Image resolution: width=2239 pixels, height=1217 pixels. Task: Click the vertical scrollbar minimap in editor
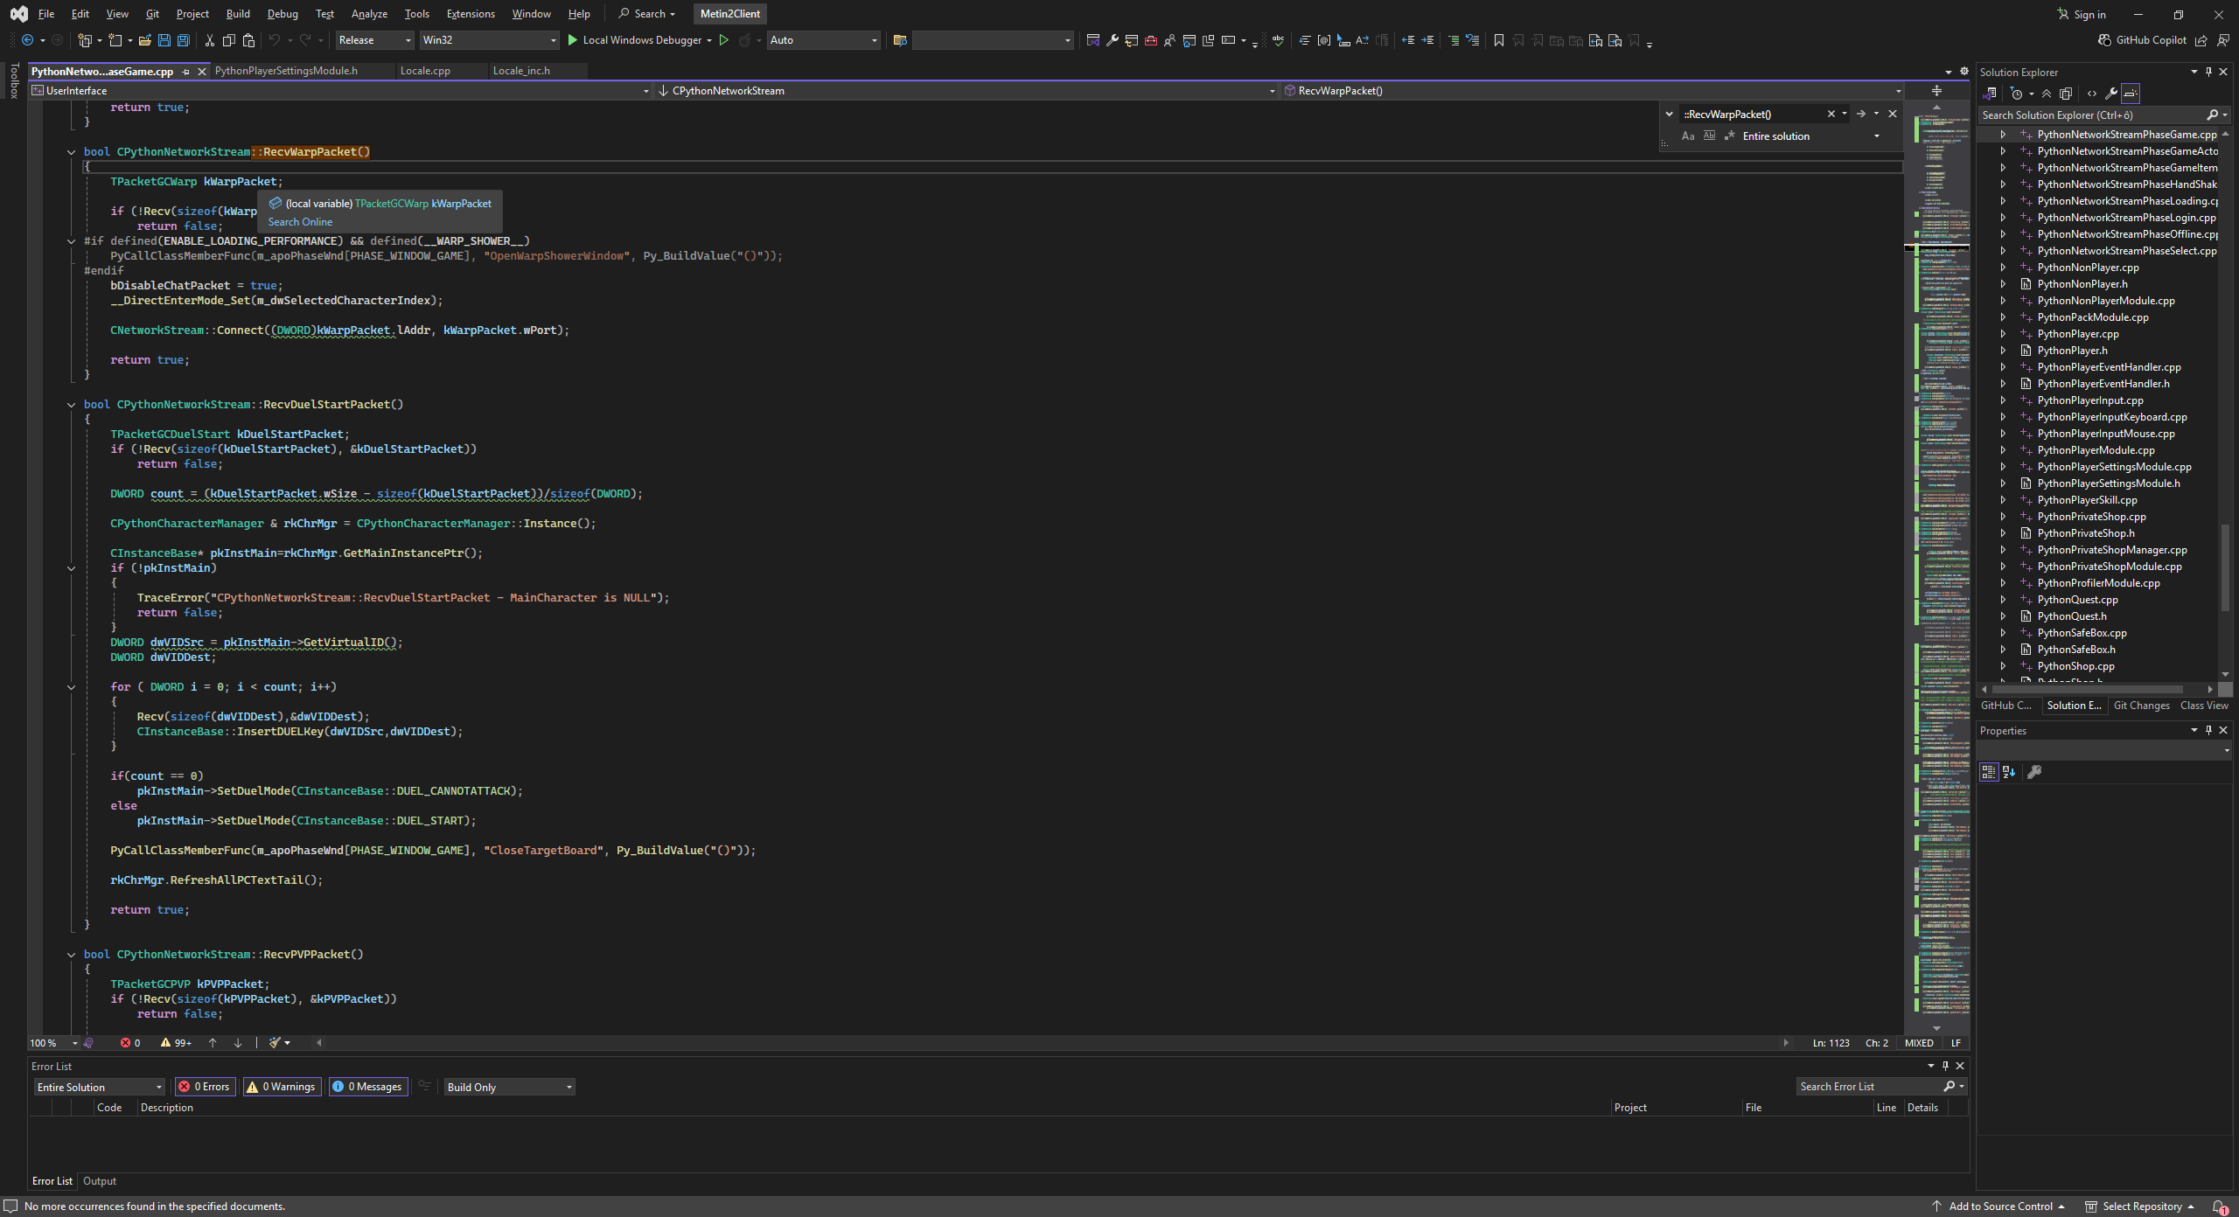coord(1942,525)
